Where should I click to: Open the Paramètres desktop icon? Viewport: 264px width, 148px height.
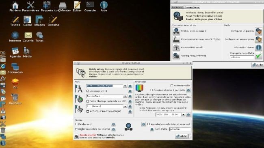coord(30,6)
